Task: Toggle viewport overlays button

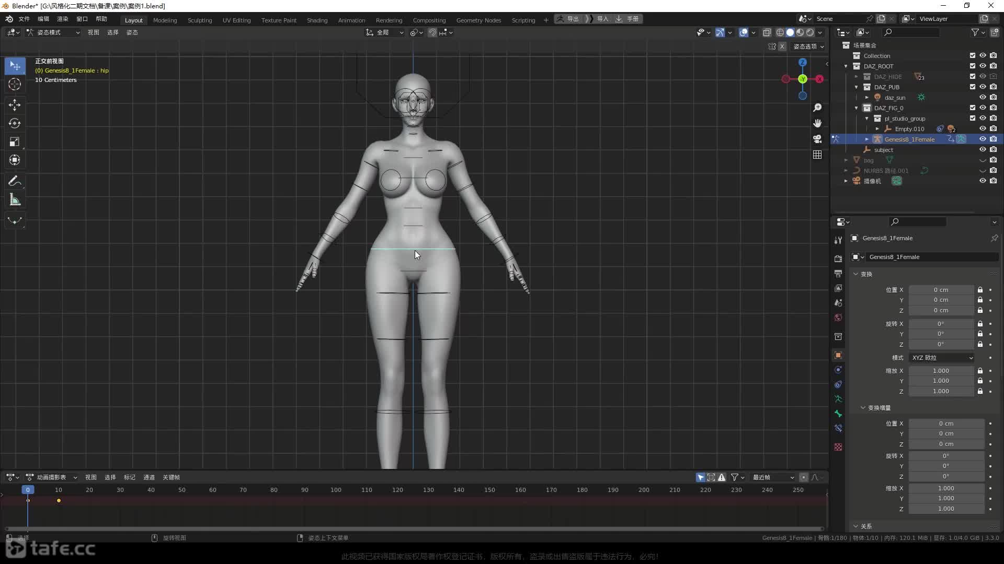Action: point(744,32)
